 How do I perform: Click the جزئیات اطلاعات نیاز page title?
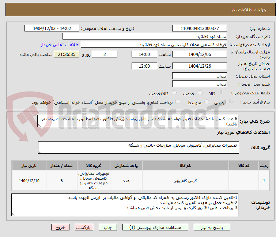[248, 10]
